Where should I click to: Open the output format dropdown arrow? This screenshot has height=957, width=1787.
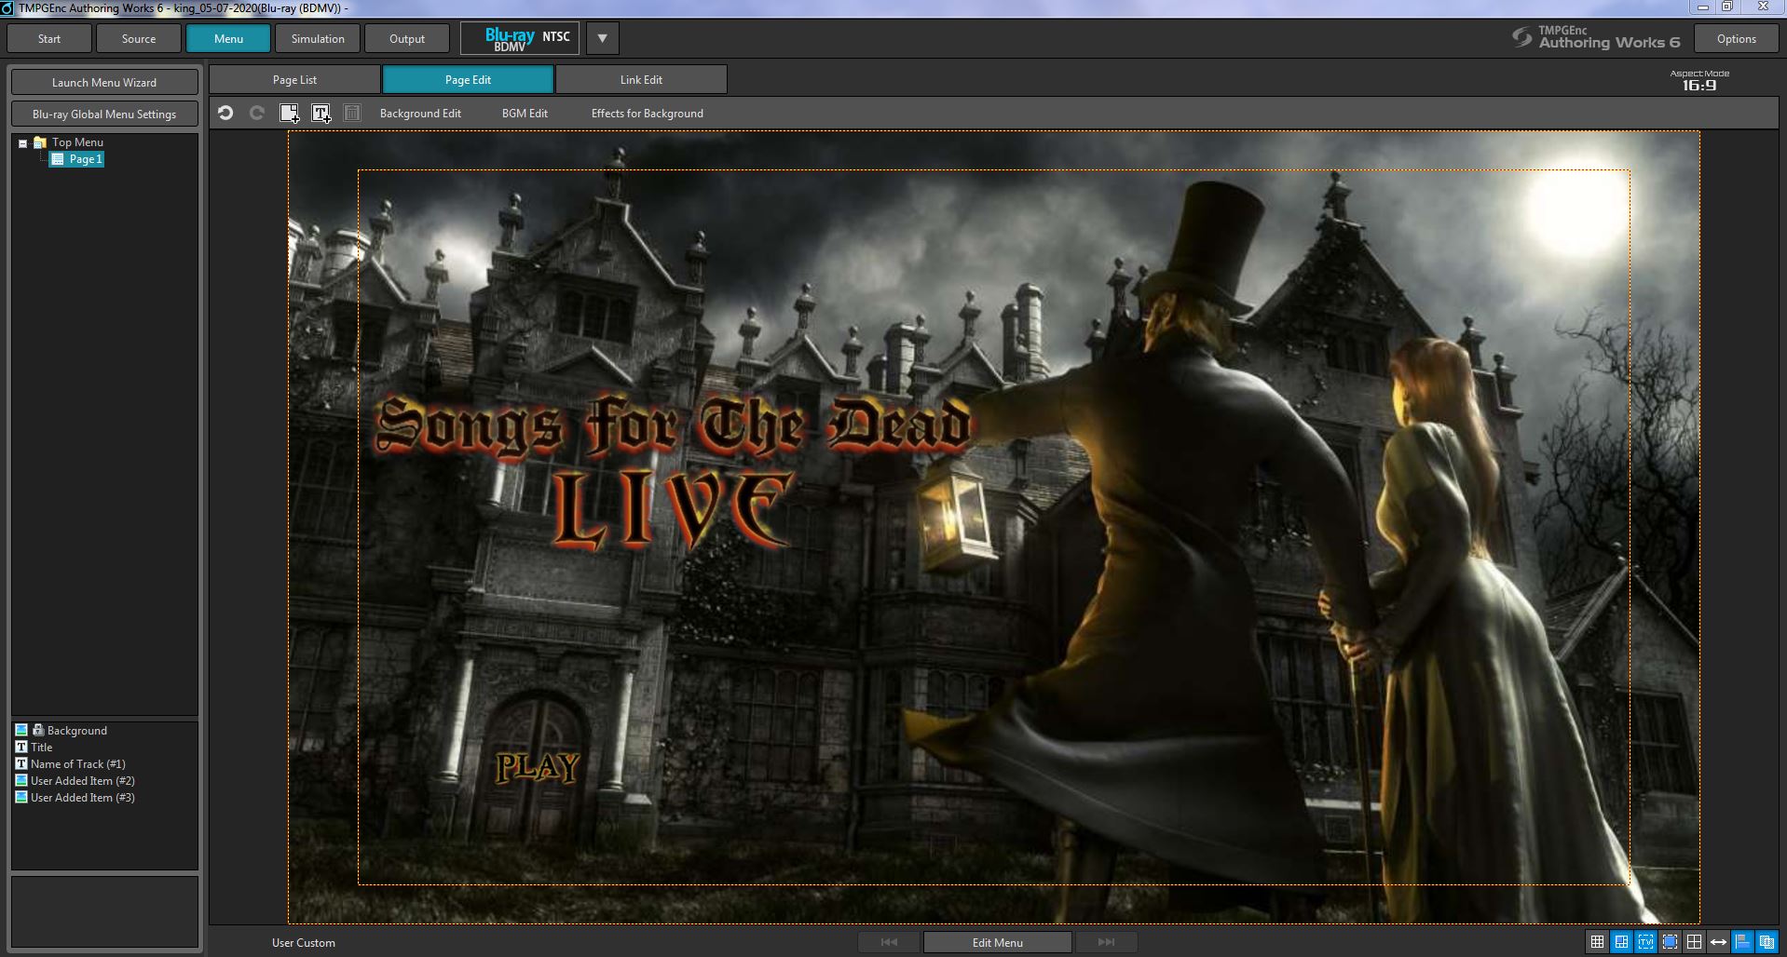click(602, 38)
